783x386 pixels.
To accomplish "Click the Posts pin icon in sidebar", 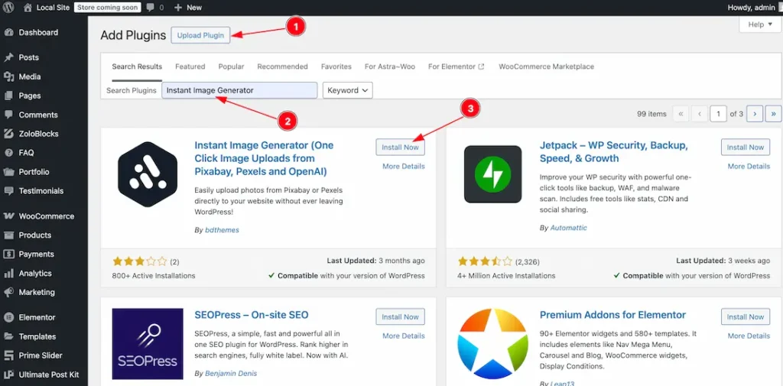I will (8, 57).
